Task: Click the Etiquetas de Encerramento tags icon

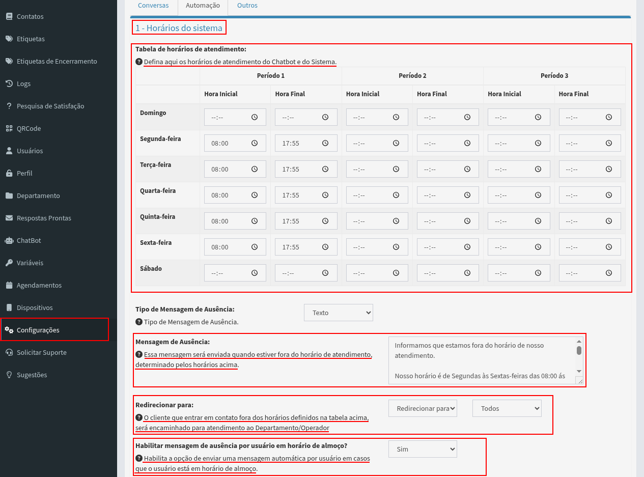Action: (x=9, y=61)
